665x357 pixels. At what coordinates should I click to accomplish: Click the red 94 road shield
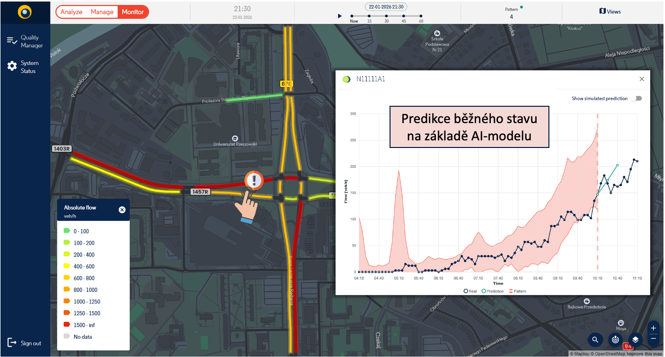[627, 346]
